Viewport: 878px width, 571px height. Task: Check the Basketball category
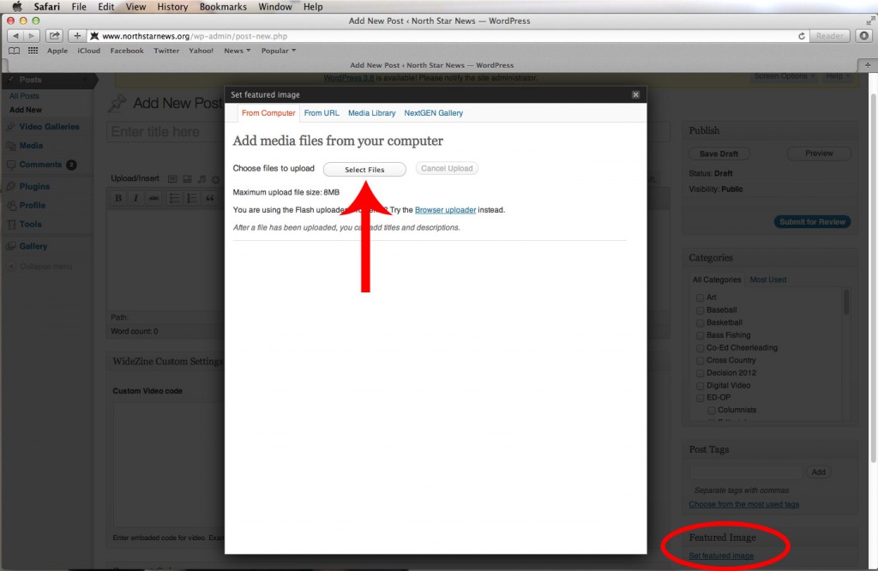pyautogui.click(x=700, y=323)
